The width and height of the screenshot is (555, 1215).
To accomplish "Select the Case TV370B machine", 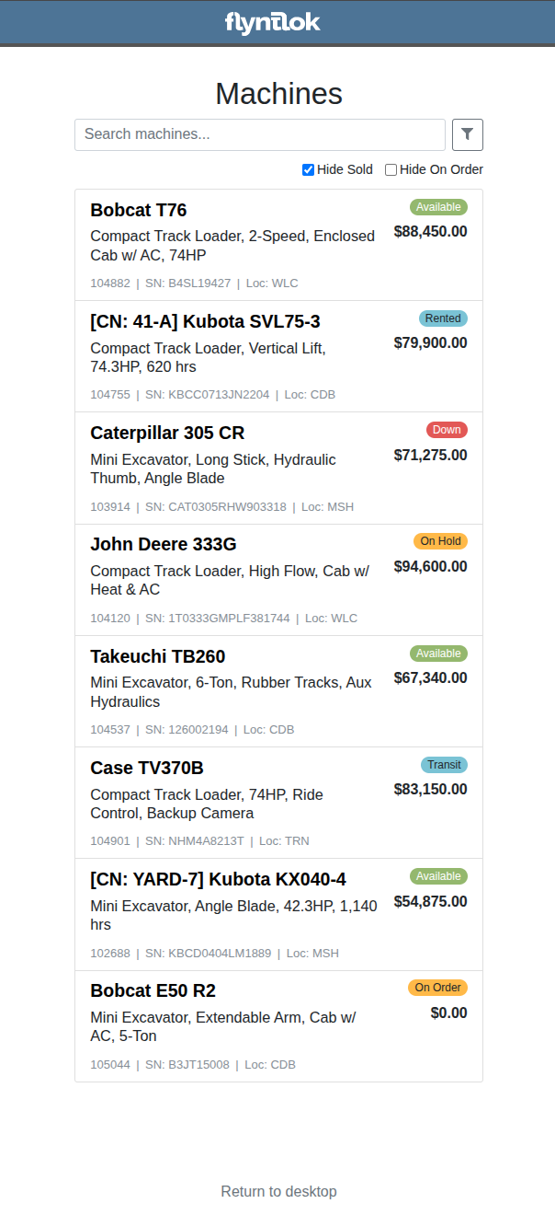I will 278,803.
